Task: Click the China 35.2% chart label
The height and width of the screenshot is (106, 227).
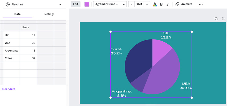Action: pos(116,51)
